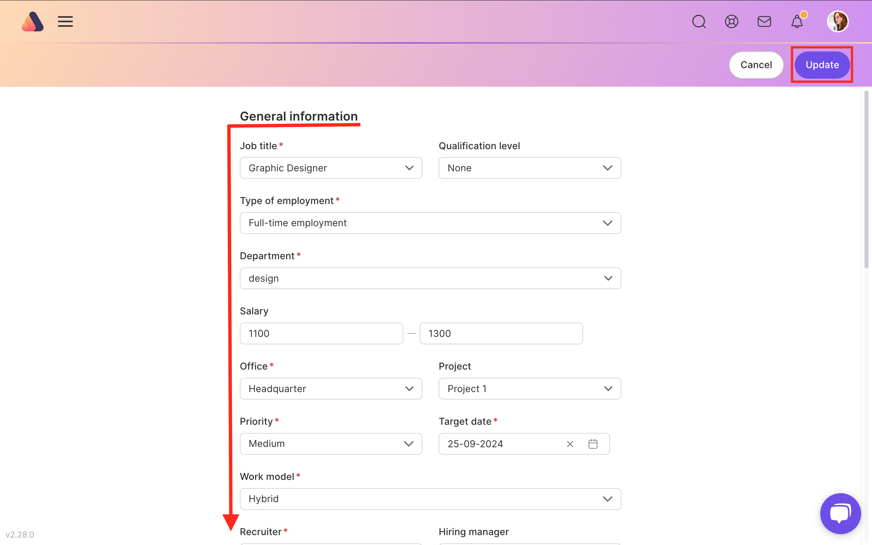Image resolution: width=872 pixels, height=545 pixels.
Task: Open the user profile avatar
Action: tap(837, 21)
